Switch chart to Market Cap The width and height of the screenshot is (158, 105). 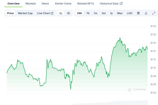[25, 13]
